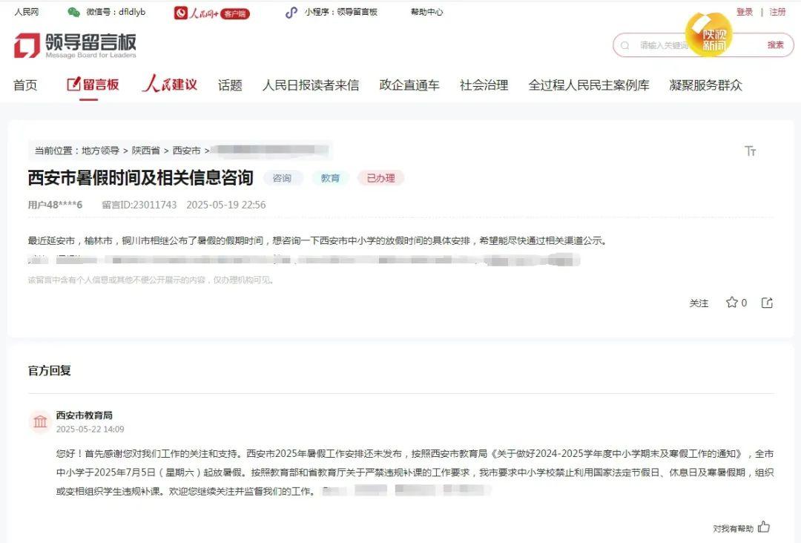Click the title 西安市暑假时间及相关信息咨询
This screenshot has height=543, width=801.
click(x=140, y=177)
